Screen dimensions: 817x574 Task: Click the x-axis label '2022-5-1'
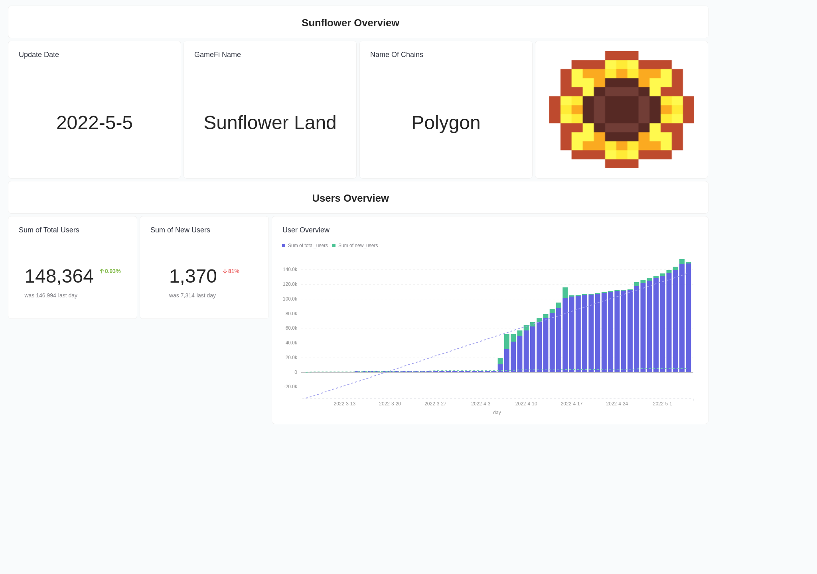[662, 404]
